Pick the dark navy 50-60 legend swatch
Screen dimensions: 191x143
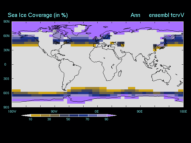(74, 115)
